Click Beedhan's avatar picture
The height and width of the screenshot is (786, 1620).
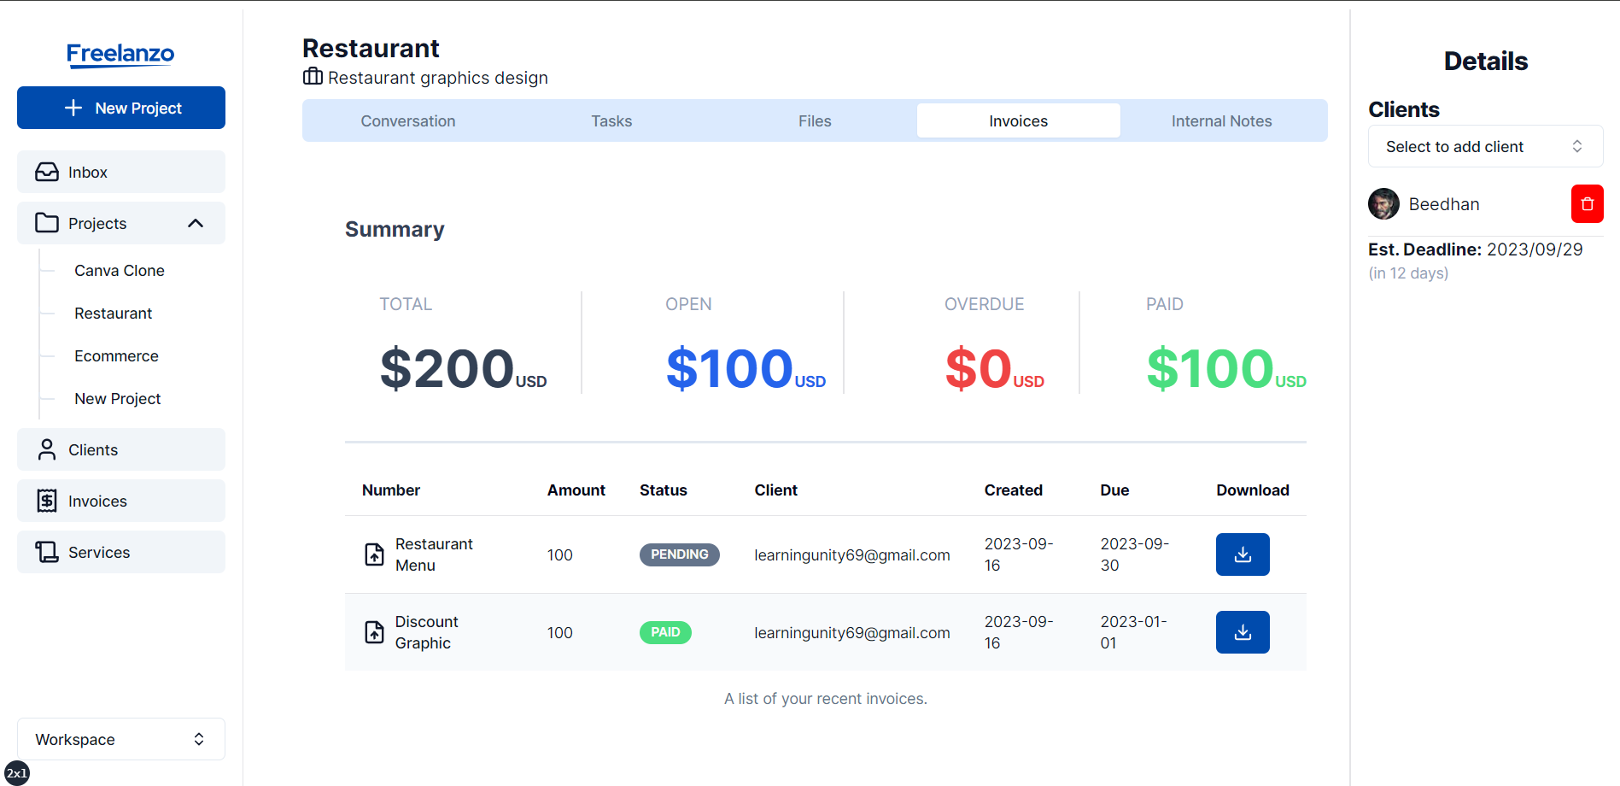1383,204
